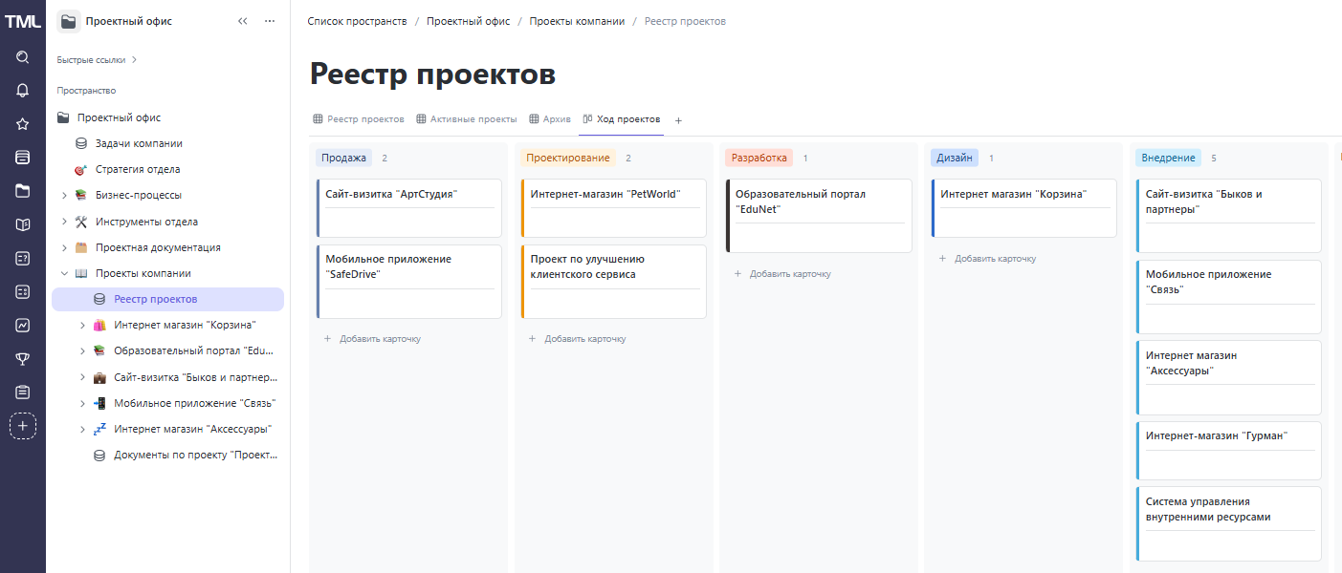The image size is (1342, 573).
Task: Click the TML logo
Action: [x=22, y=19]
